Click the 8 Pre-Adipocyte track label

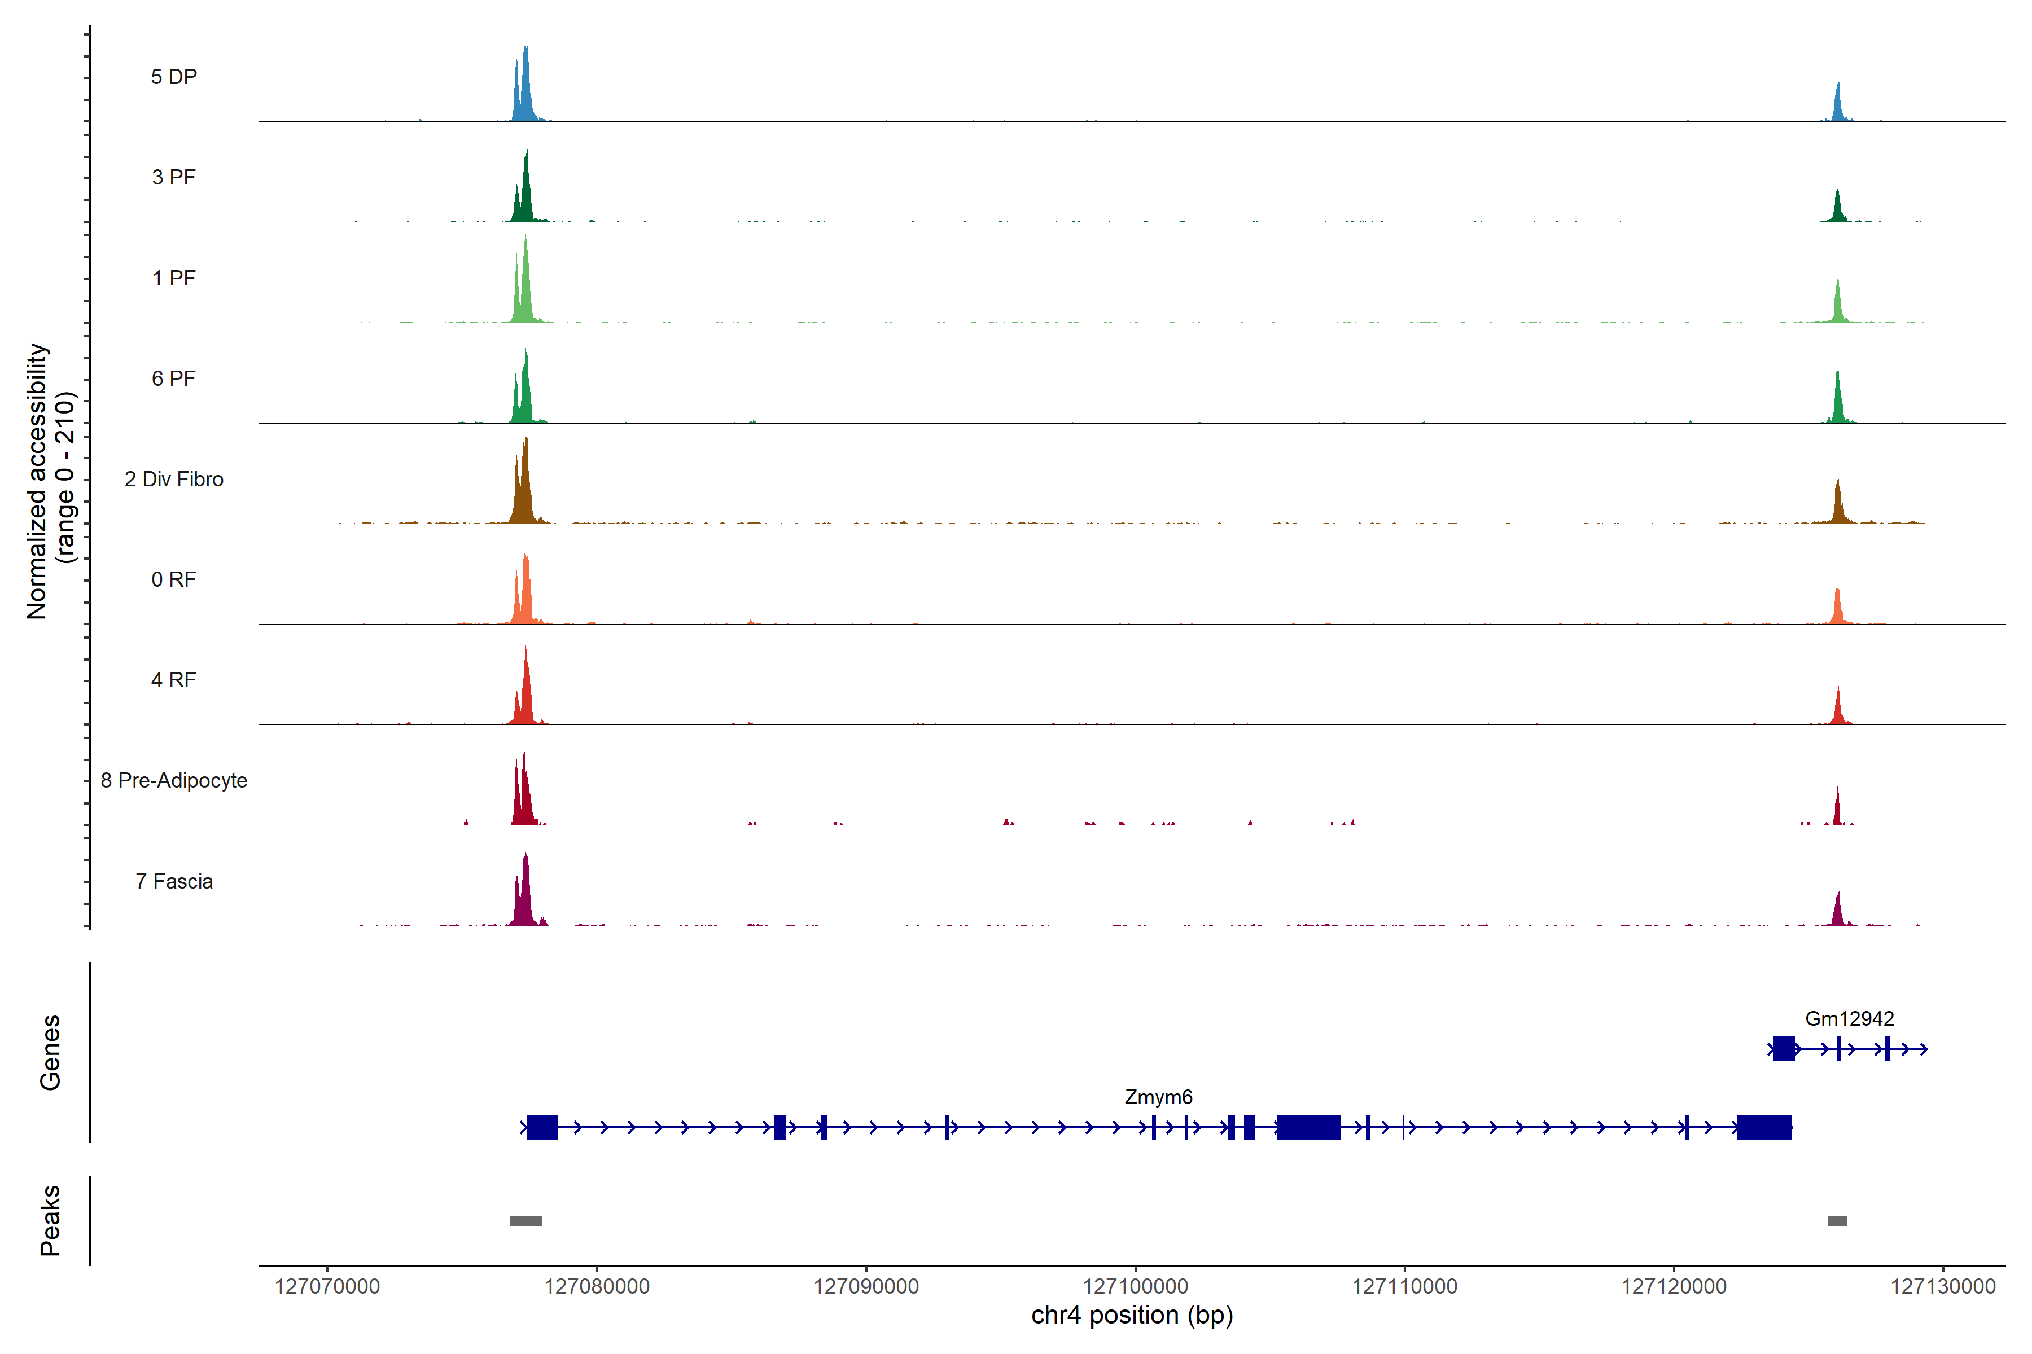click(x=174, y=781)
